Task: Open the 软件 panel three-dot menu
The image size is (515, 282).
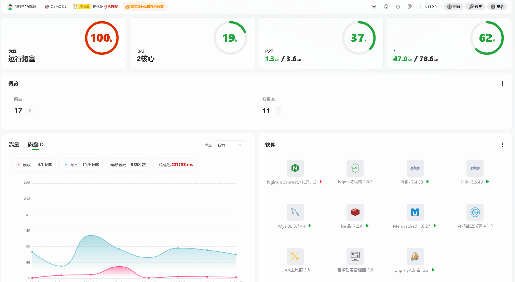Action: tap(502, 145)
